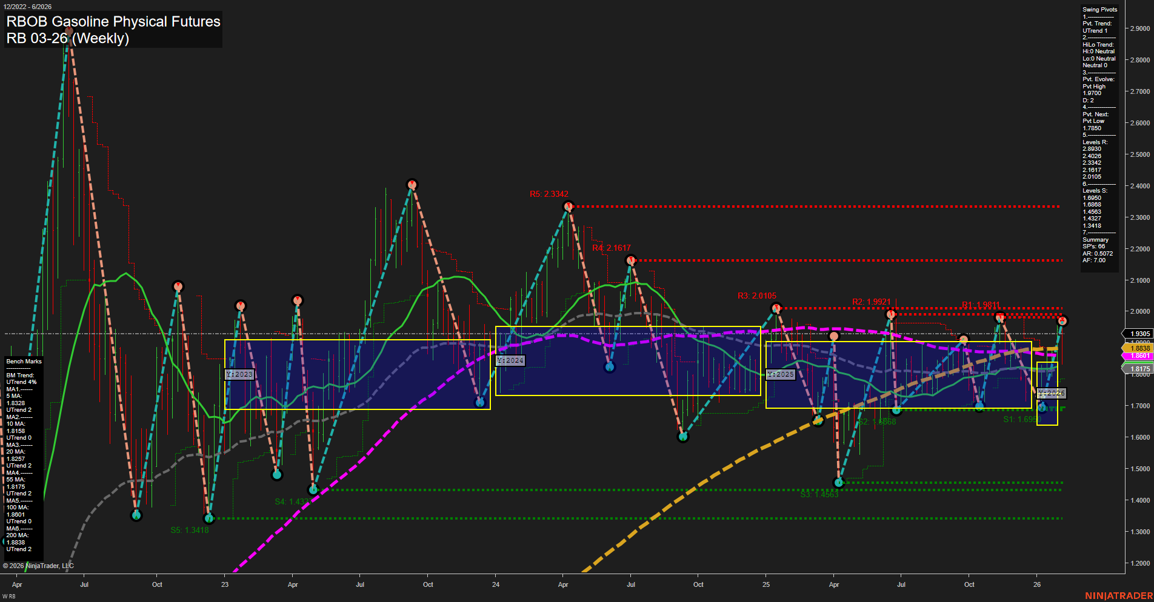This screenshot has height=602, width=1154.
Task: Select the Y:2026 year label
Action: [1050, 393]
